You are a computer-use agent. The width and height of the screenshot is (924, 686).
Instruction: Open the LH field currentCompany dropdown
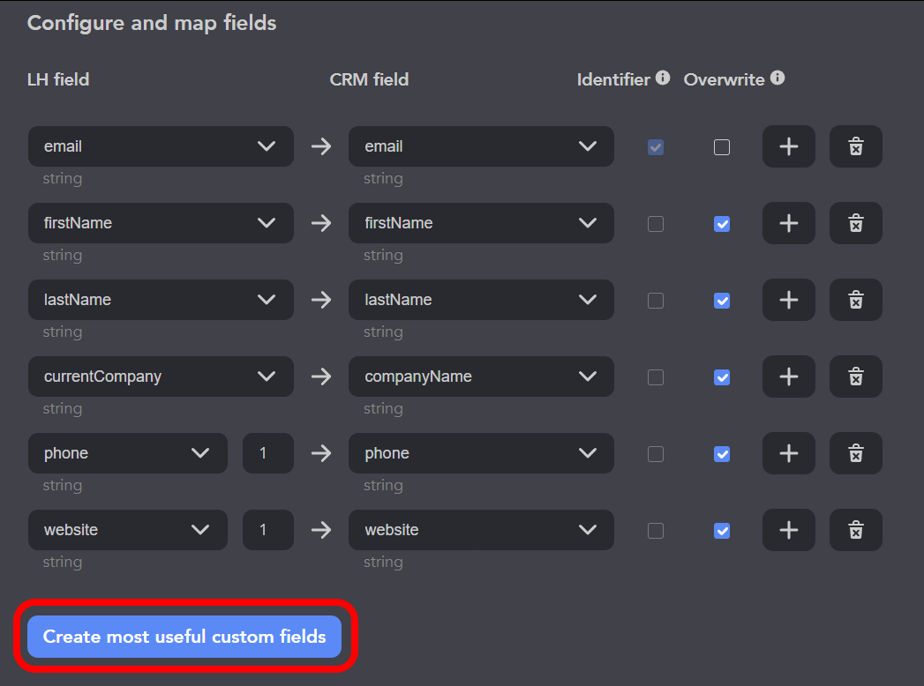161,377
